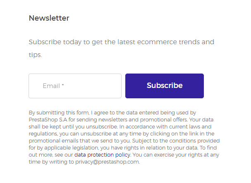251x183 pixels.
Task: Click 'time by writing to' text
Action: click(x=51, y=162)
